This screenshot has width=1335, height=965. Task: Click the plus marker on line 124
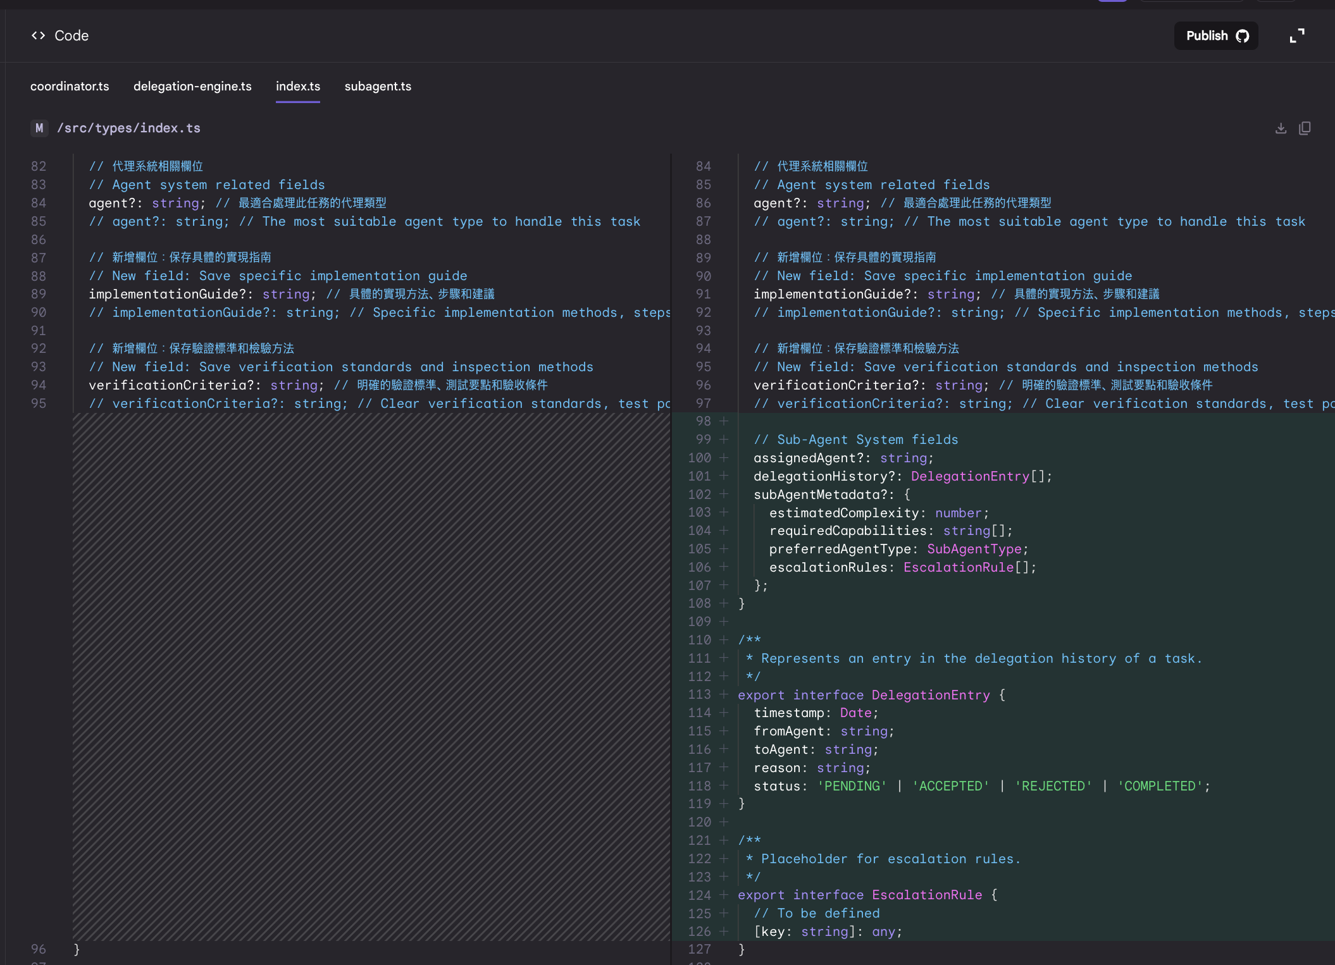(724, 895)
